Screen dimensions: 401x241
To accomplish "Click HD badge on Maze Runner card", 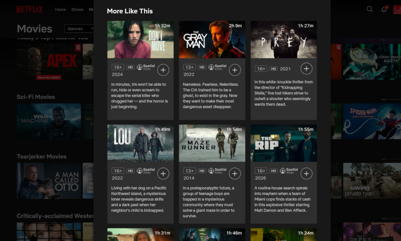I will (202, 171).
